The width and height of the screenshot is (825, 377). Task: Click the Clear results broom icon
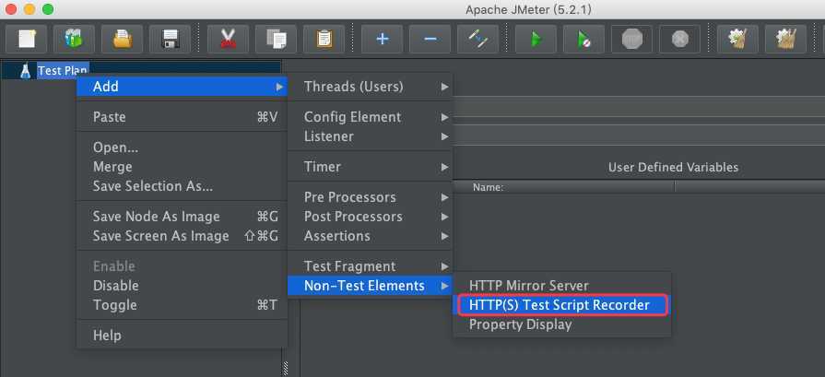click(x=737, y=39)
